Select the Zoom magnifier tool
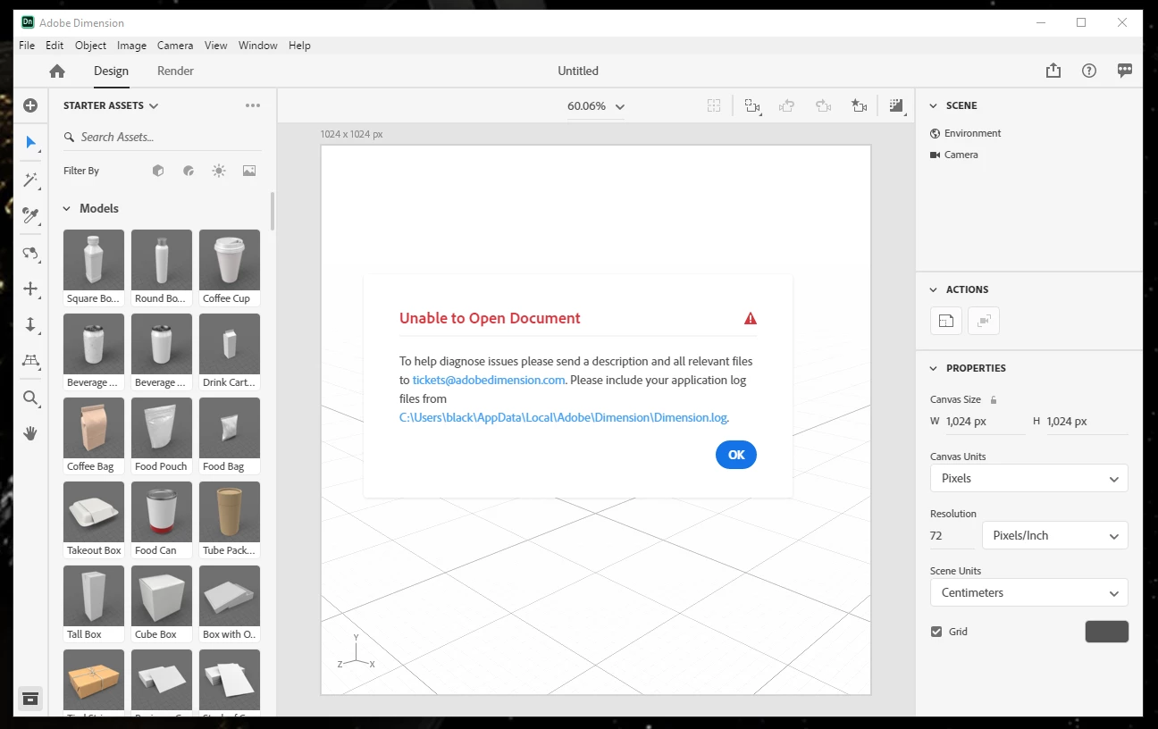This screenshot has width=1158, height=729. tap(30, 398)
